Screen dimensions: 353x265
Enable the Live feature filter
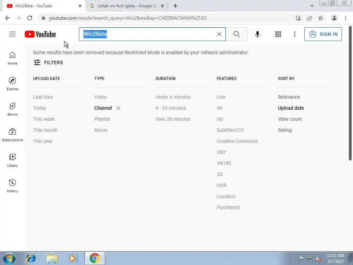[x=221, y=97]
